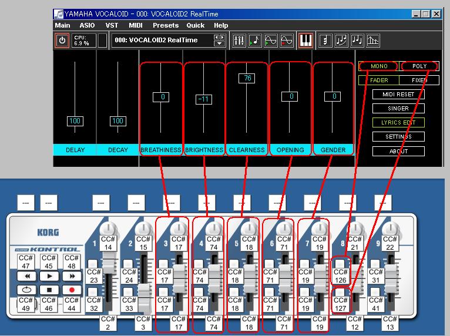The width and height of the screenshot is (450, 336).
Task: Click the CLEARNESS slider handle showing 76
Action: pyautogui.click(x=247, y=78)
